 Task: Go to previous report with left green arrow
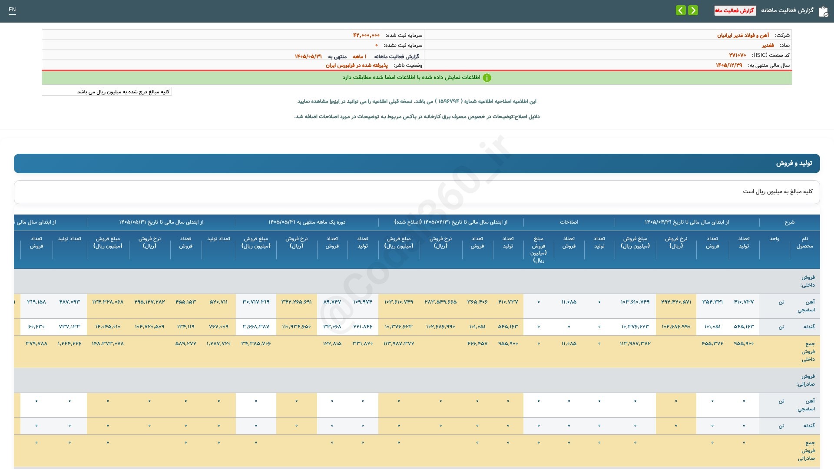(681, 10)
